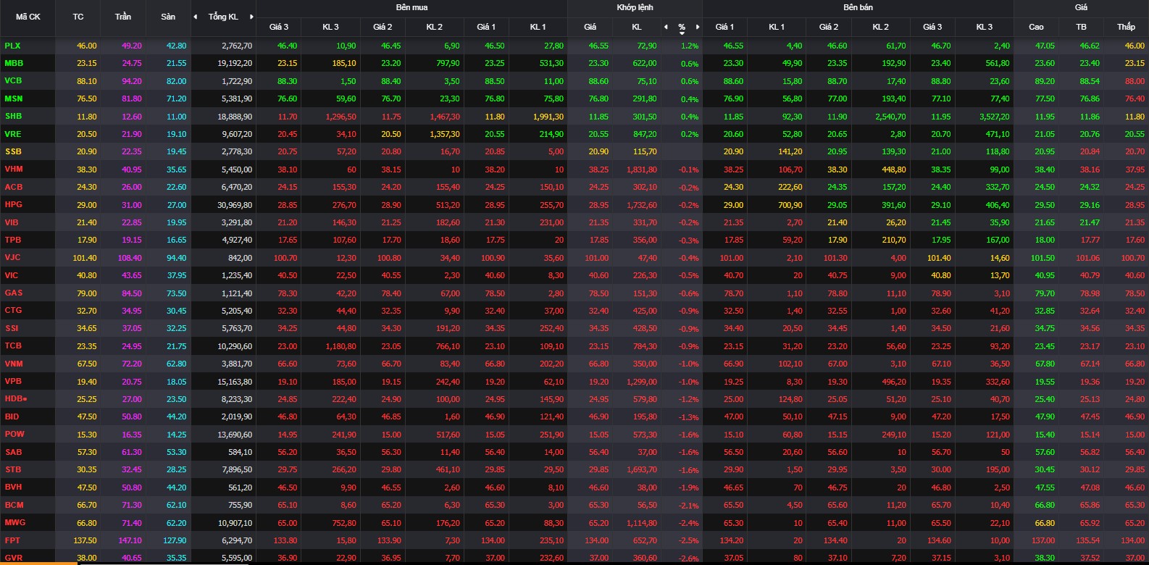Select the MSN ticker
Viewport: 1149px width, 565px height.
[x=14, y=99]
